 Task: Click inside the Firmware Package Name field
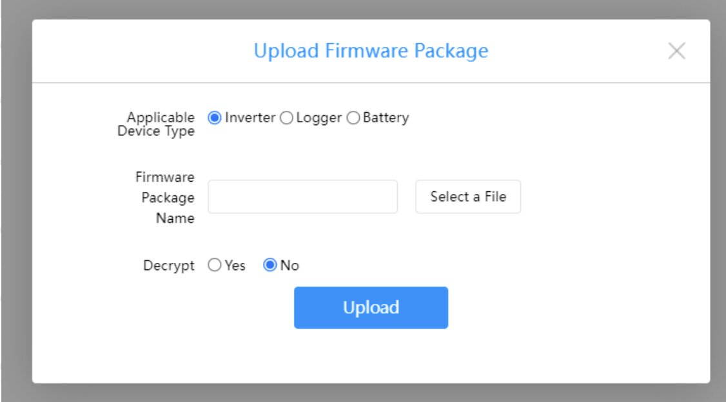pyautogui.click(x=303, y=196)
